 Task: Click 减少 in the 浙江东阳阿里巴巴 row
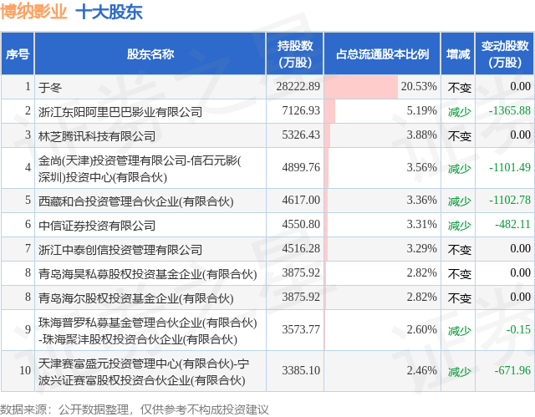459,112
